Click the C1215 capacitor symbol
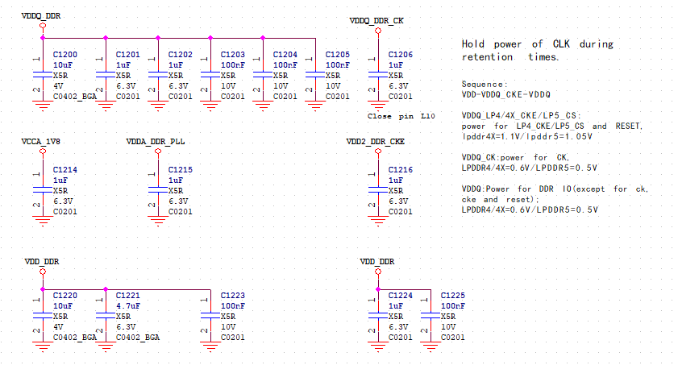 point(157,190)
